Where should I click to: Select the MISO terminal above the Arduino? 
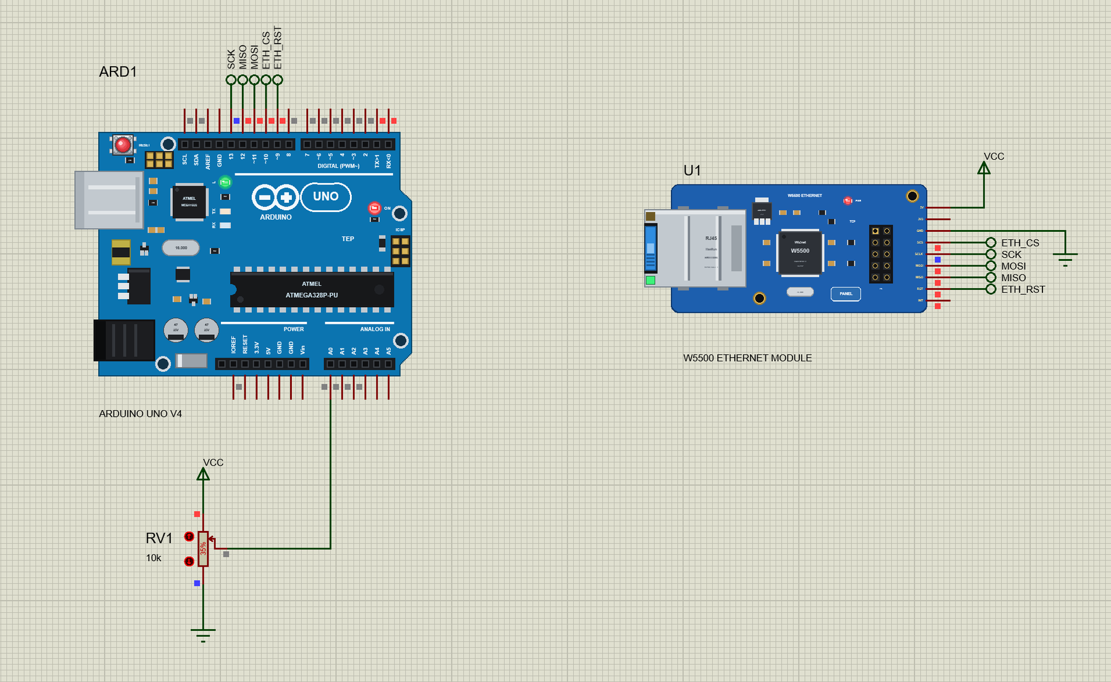(243, 80)
